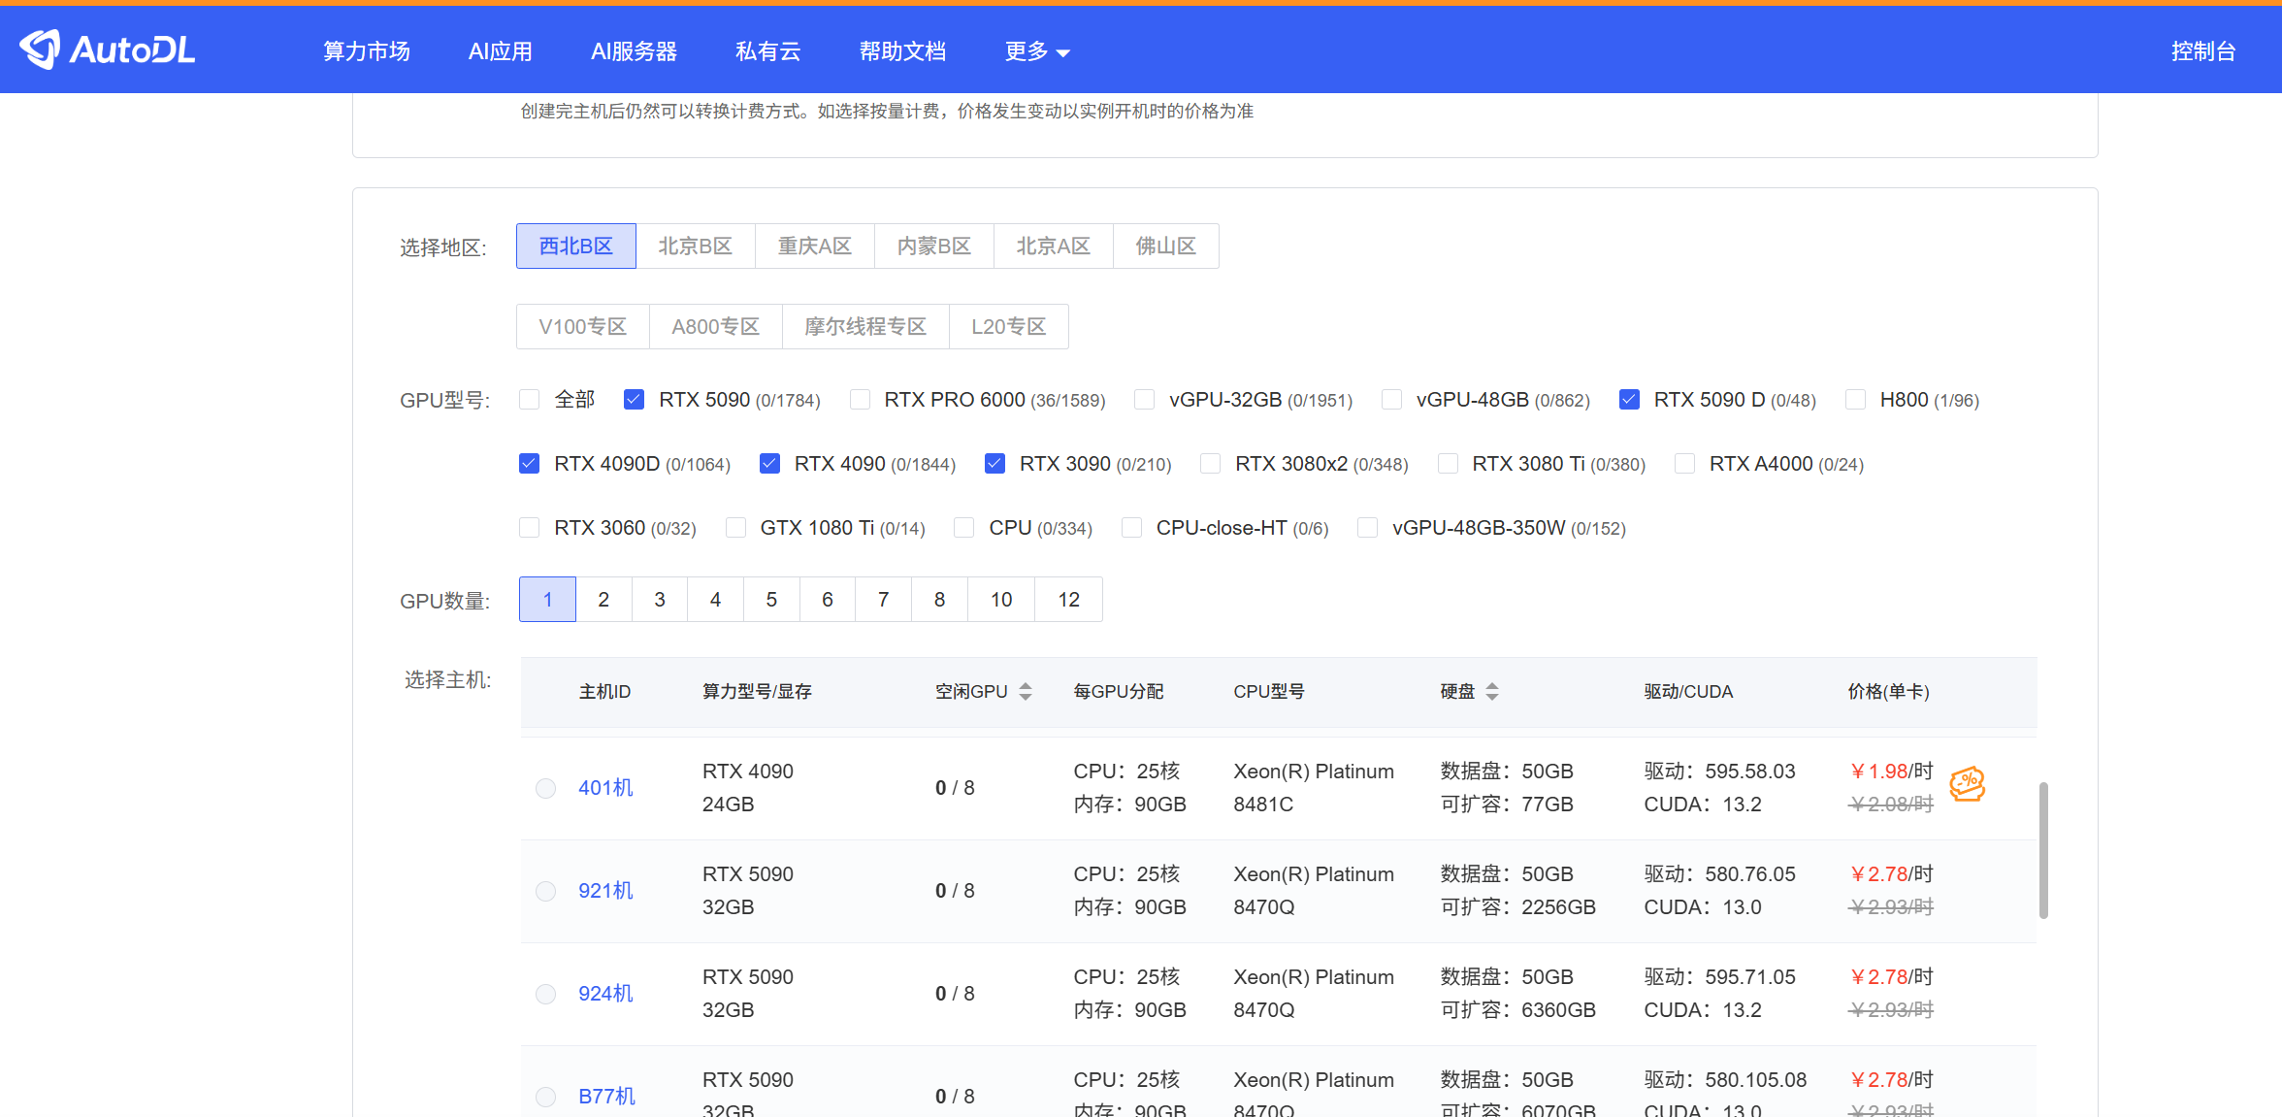Viewport: 2282px width, 1117px height.
Task: Check the RTX A4000 checkbox
Action: pyautogui.click(x=1685, y=464)
